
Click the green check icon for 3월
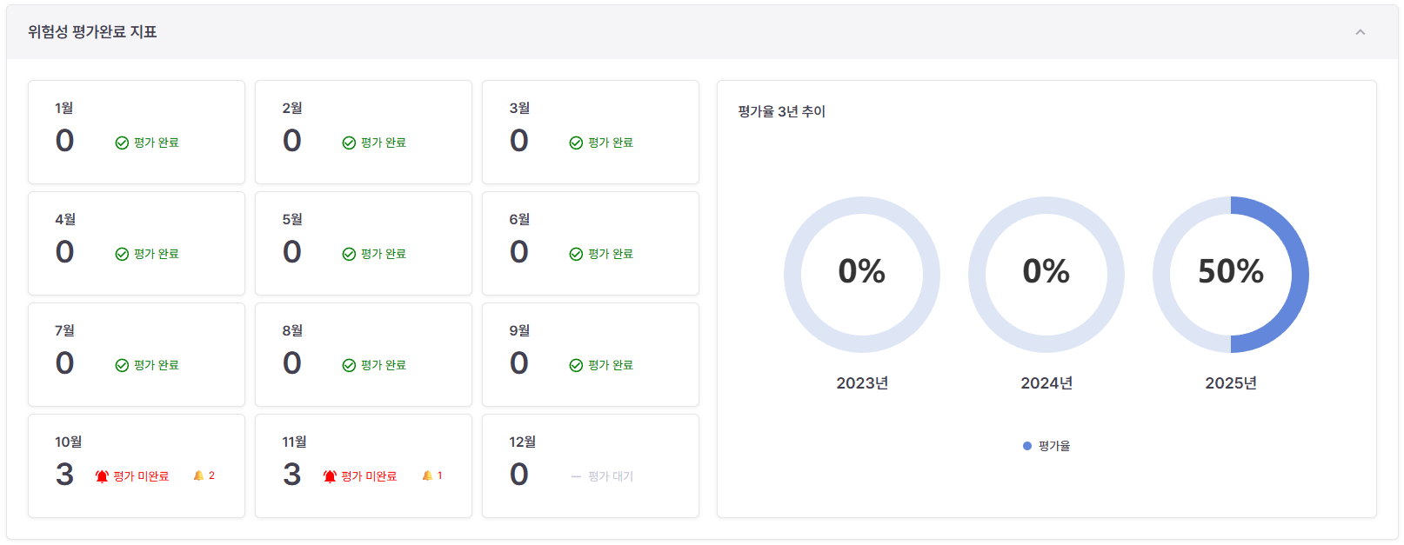(576, 143)
